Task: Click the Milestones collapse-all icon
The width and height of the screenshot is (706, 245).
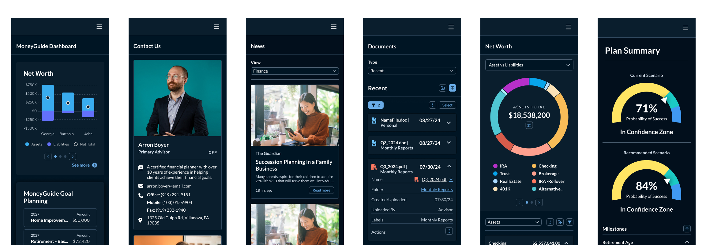Action: (x=687, y=229)
